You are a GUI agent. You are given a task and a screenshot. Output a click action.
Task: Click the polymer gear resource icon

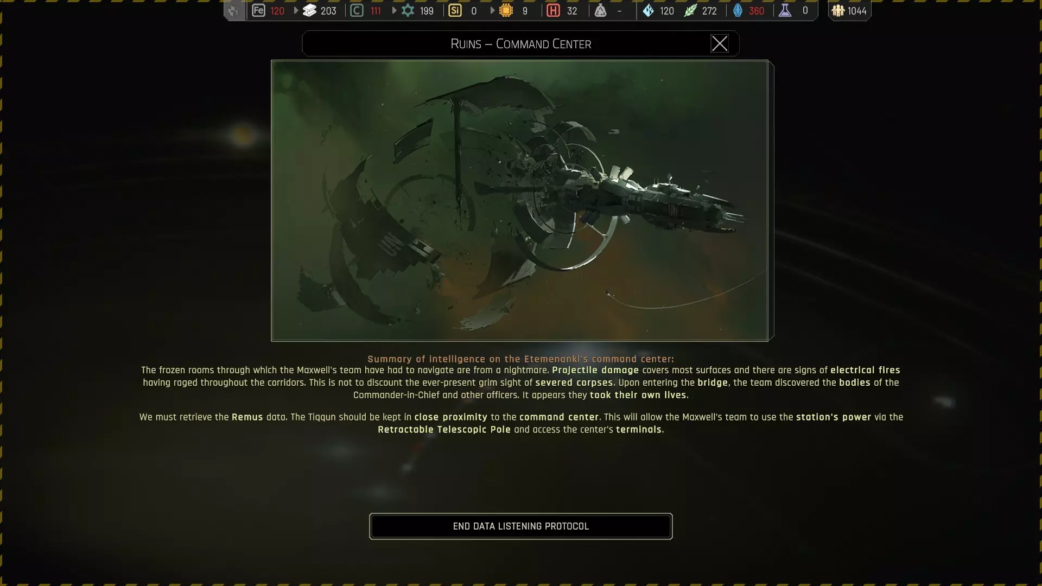click(x=408, y=11)
